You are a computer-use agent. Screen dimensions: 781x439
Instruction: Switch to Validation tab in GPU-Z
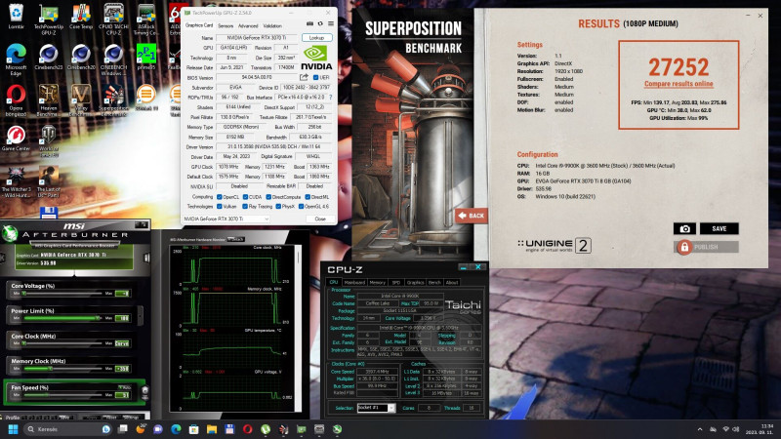[272, 25]
